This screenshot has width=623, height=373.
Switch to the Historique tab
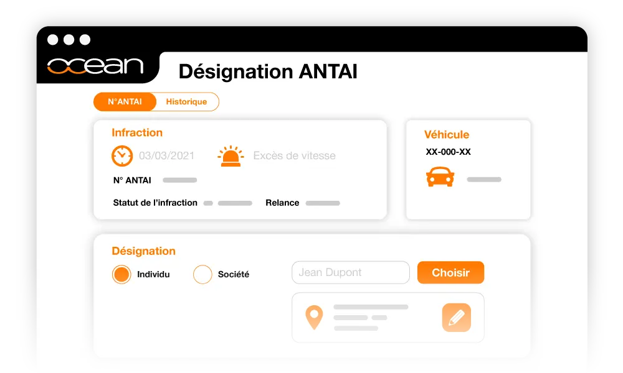[x=186, y=102]
